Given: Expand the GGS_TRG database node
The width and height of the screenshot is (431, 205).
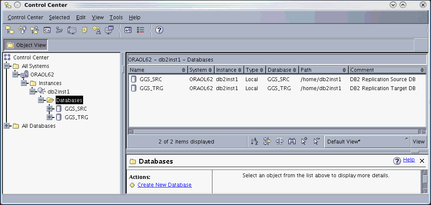Looking at the screenshot, I should coord(50,117).
